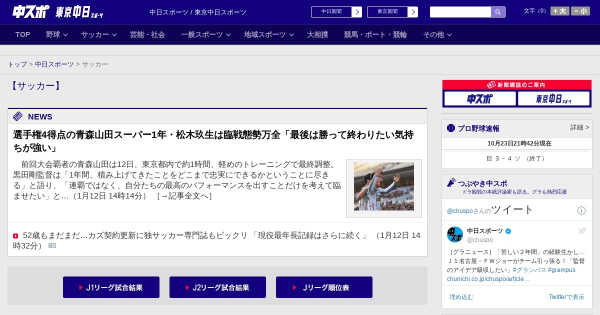Expand the その他 dropdown chevron

click(x=449, y=35)
